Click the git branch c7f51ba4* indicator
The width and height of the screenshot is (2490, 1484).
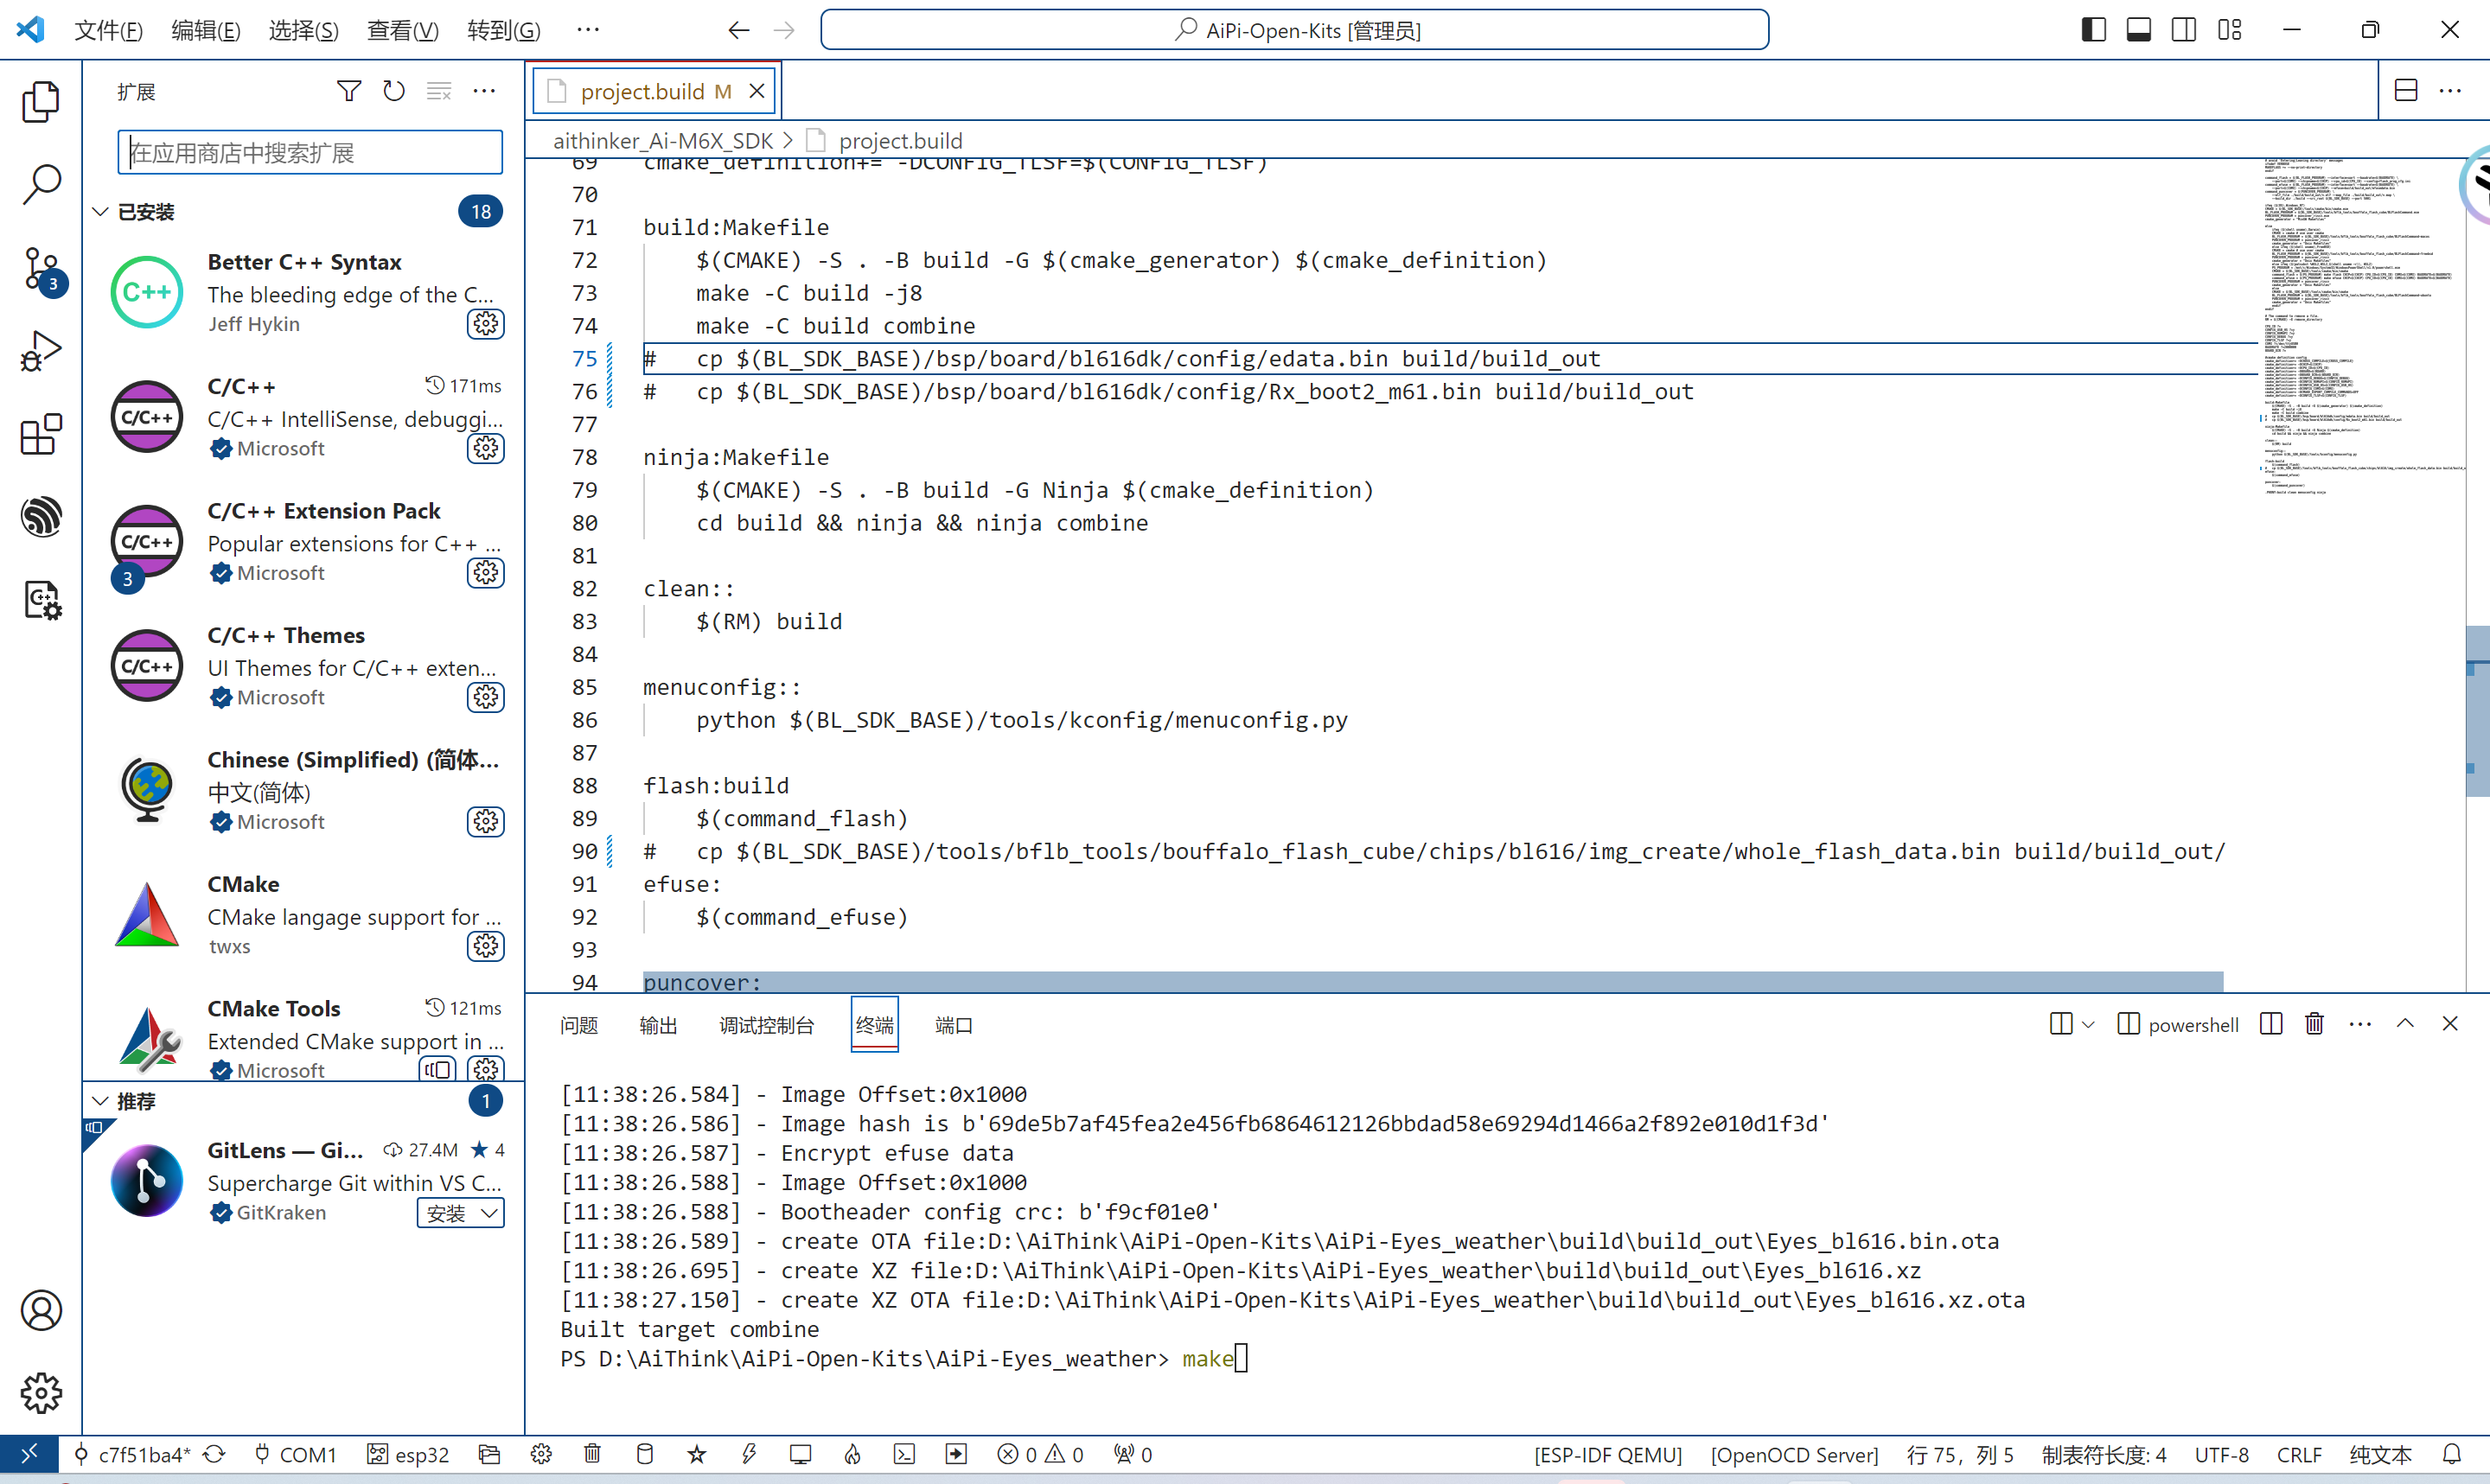pos(134,1454)
